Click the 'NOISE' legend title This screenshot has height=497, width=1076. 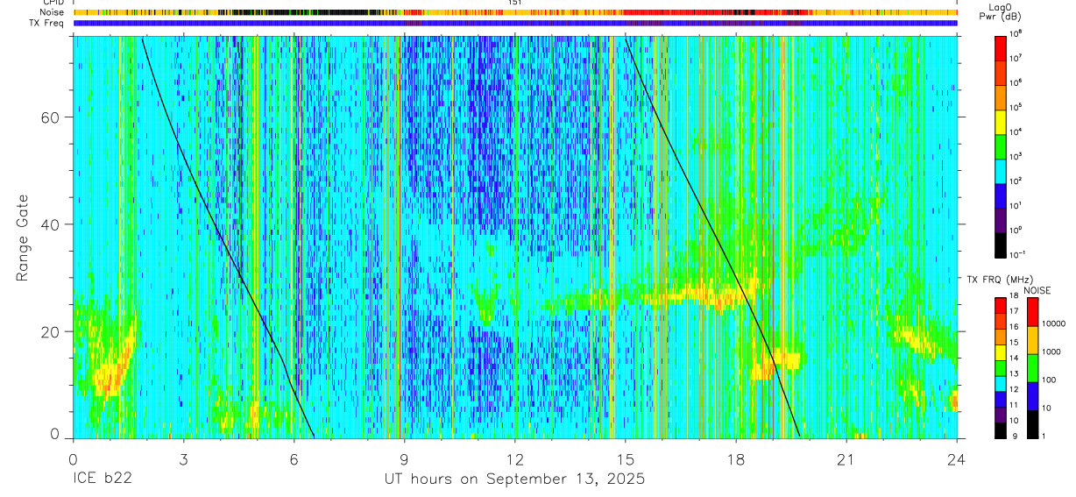[1037, 290]
